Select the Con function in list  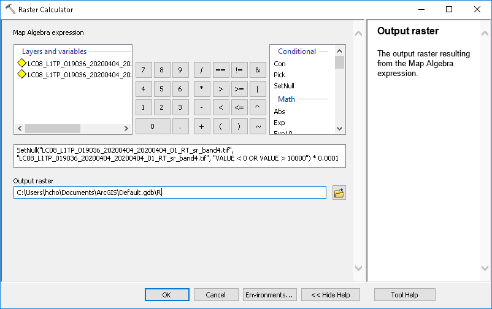pos(280,64)
